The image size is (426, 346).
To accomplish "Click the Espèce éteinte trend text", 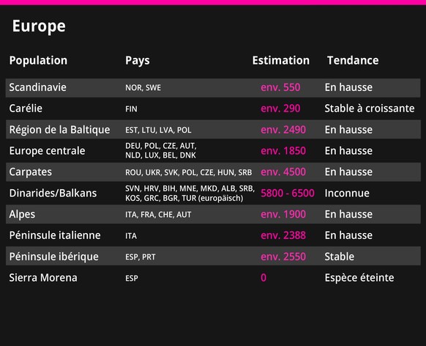I will (359, 278).
